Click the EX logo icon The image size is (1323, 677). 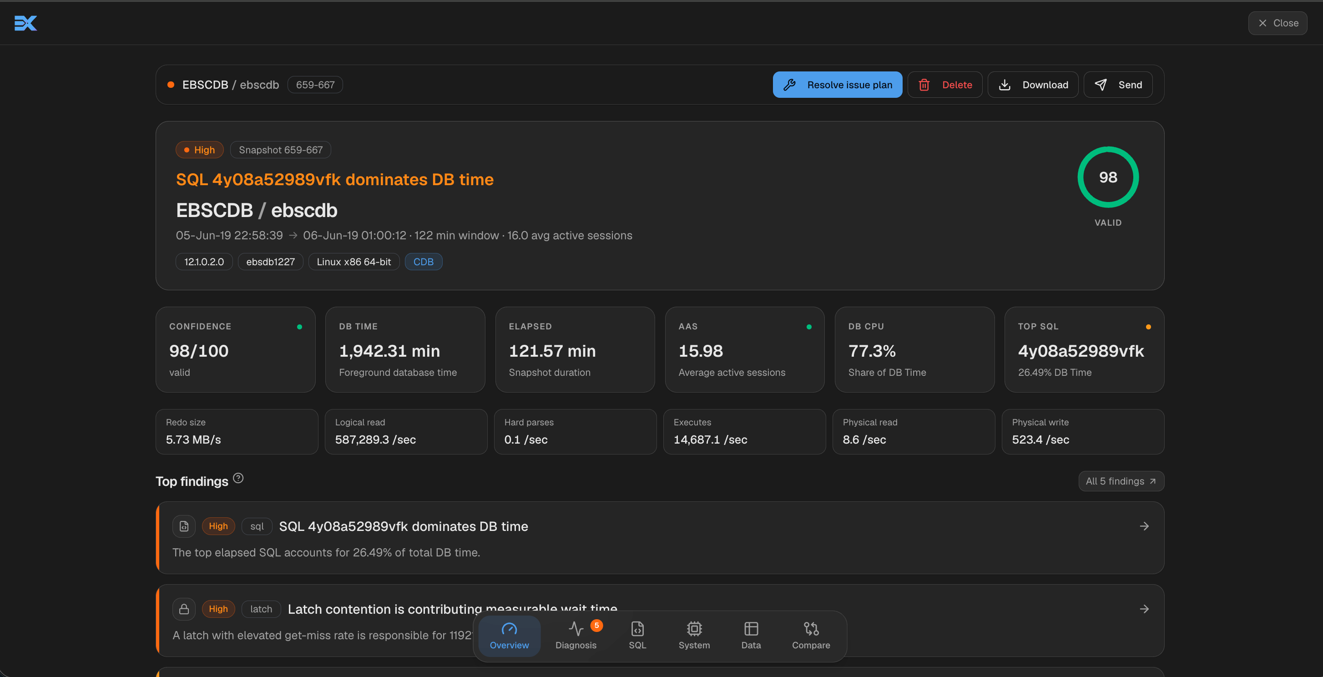tap(25, 23)
